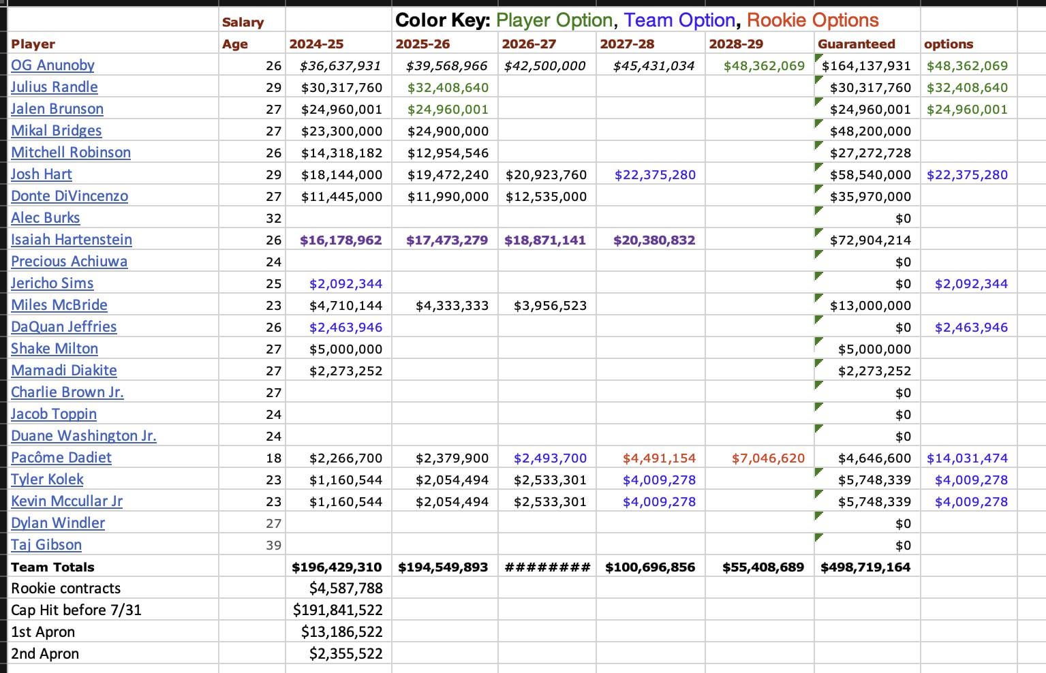Screen dimensions: 1046x673
Task: Click the Duane Washington Jr. link
Action: (x=84, y=436)
